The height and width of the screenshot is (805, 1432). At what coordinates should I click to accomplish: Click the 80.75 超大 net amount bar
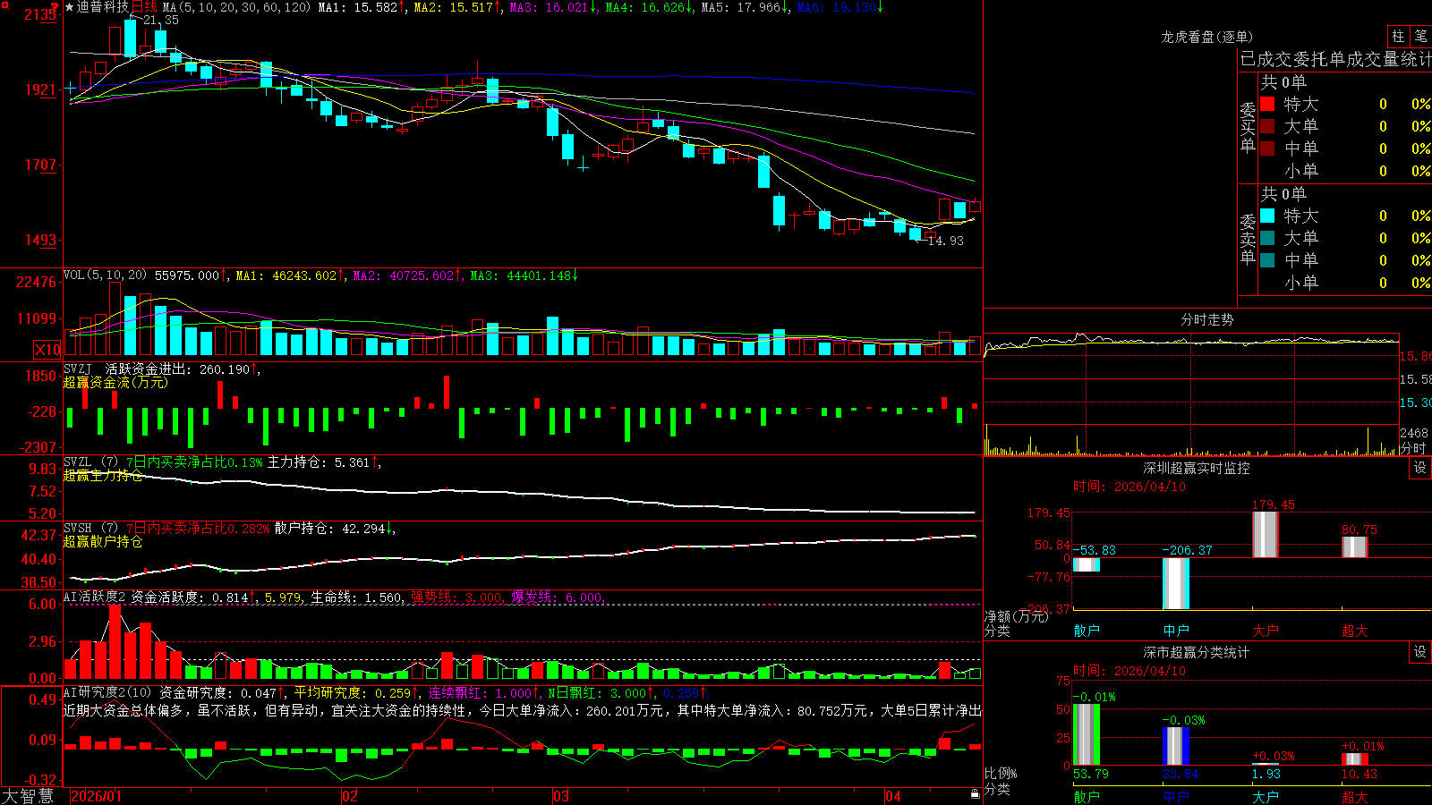click(1355, 547)
